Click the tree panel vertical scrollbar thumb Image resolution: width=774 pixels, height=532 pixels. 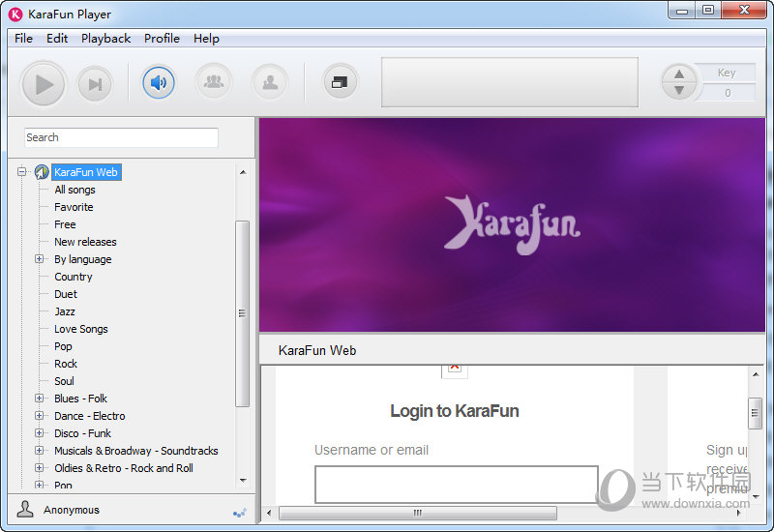point(242,313)
